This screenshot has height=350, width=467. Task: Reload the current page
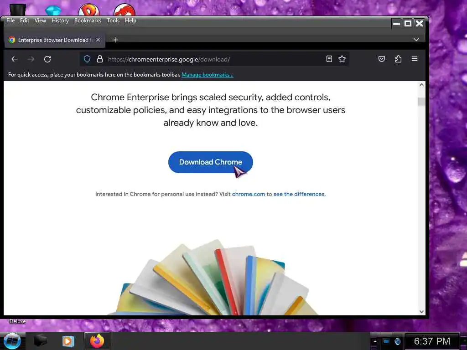(x=47, y=59)
